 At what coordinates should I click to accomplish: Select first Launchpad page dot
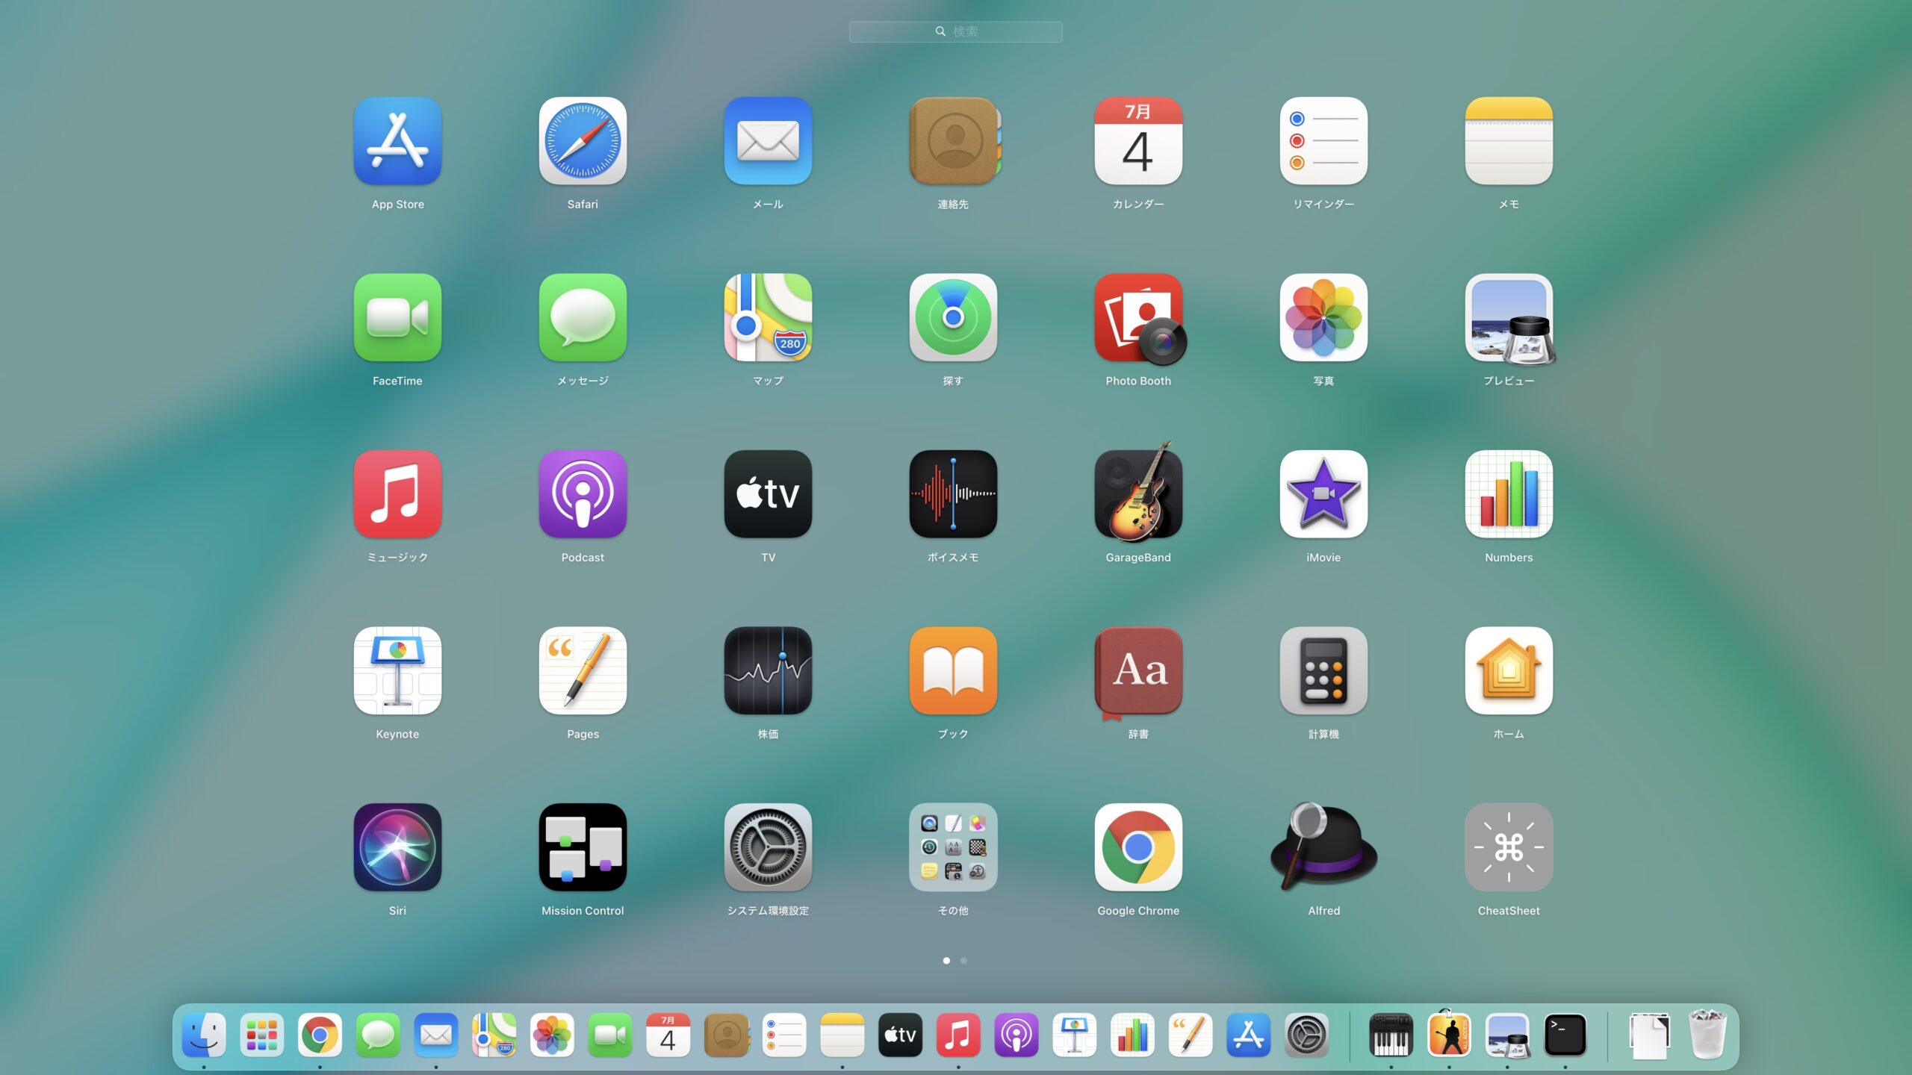pyautogui.click(x=946, y=961)
